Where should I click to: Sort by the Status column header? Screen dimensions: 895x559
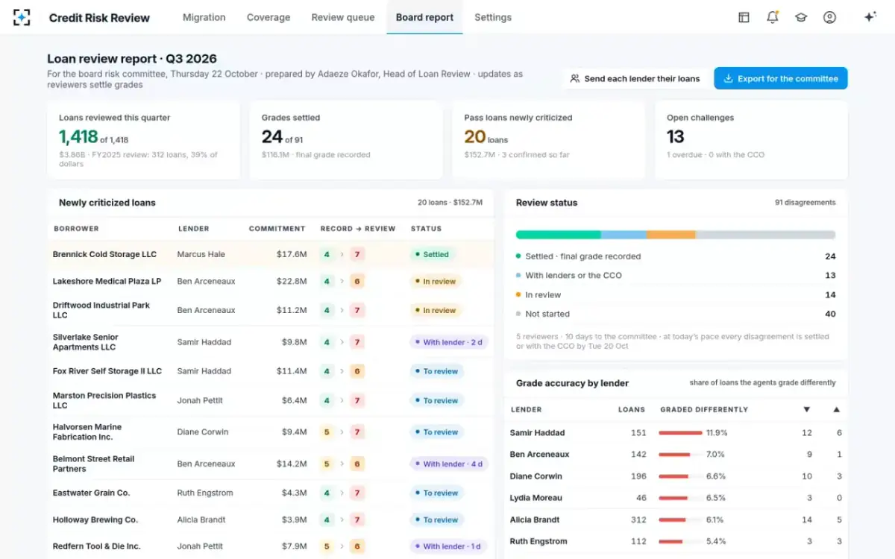(x=426, y=229)
